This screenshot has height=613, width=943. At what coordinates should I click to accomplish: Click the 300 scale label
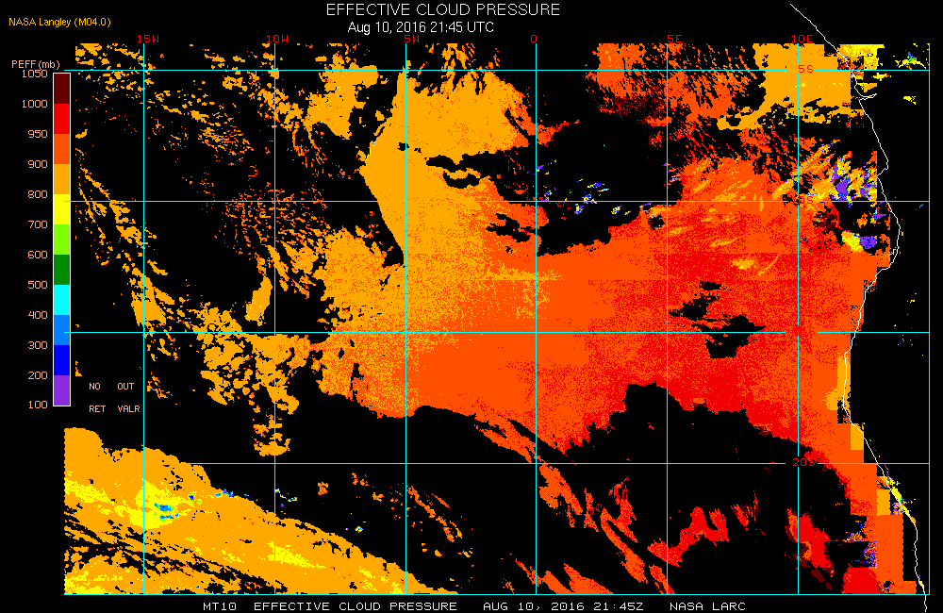(x=38, y=345)
